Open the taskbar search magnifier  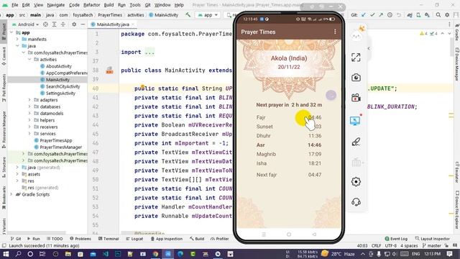coord(18,254)
